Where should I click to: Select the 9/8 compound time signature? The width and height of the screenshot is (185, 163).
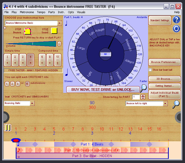click(50, 60)
